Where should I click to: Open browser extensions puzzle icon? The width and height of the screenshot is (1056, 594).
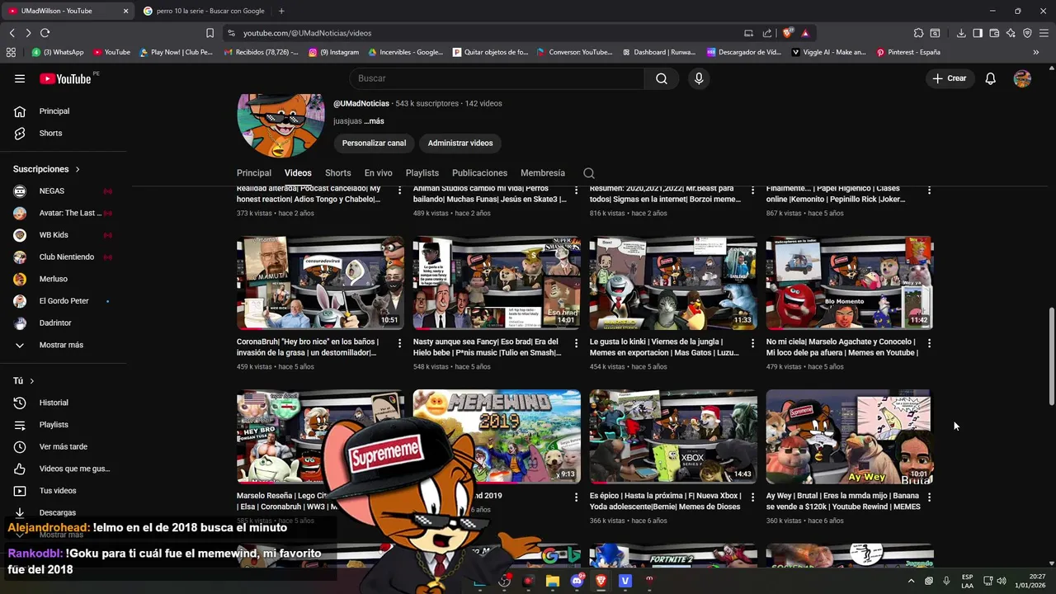pyautogui.click(x=918, y=33)
